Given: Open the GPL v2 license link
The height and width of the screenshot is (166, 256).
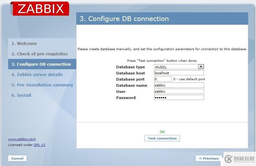Looking at the screenshot, I should [40, 145].
